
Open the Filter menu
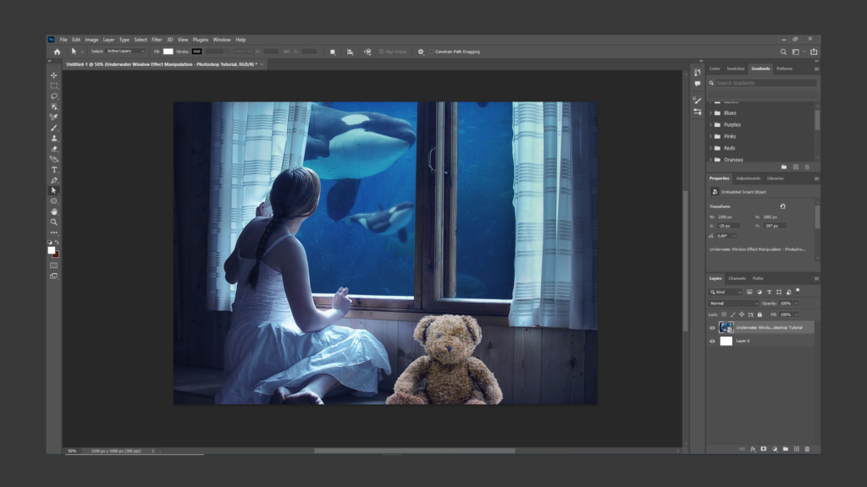click(x=157, y=40)
